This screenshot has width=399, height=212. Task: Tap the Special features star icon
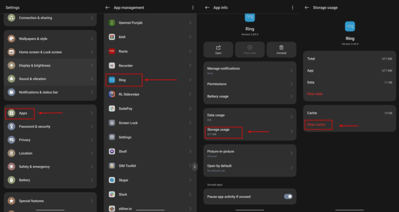[11, 201]
